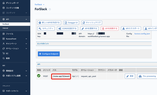Click the database icon beside コンテンツ定義
The height and width of the screenshot is (95, 157).
click(x=4, y=8)
